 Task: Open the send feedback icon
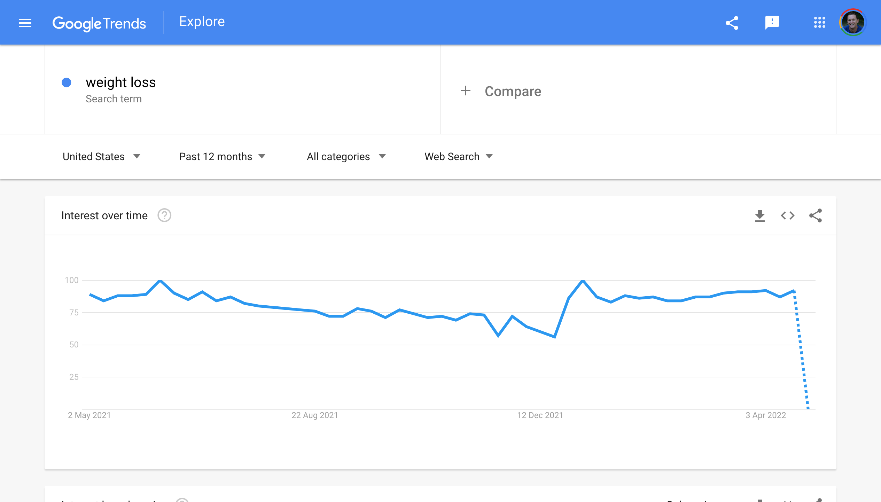point(772,23)
